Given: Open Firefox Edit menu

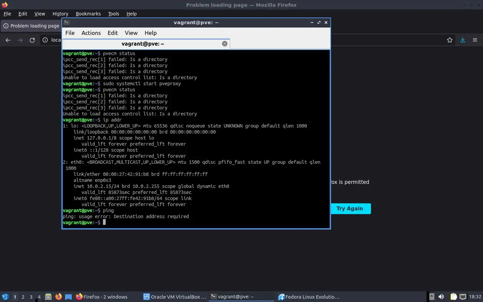Looking at the screenshot, I should coord(23,14).
